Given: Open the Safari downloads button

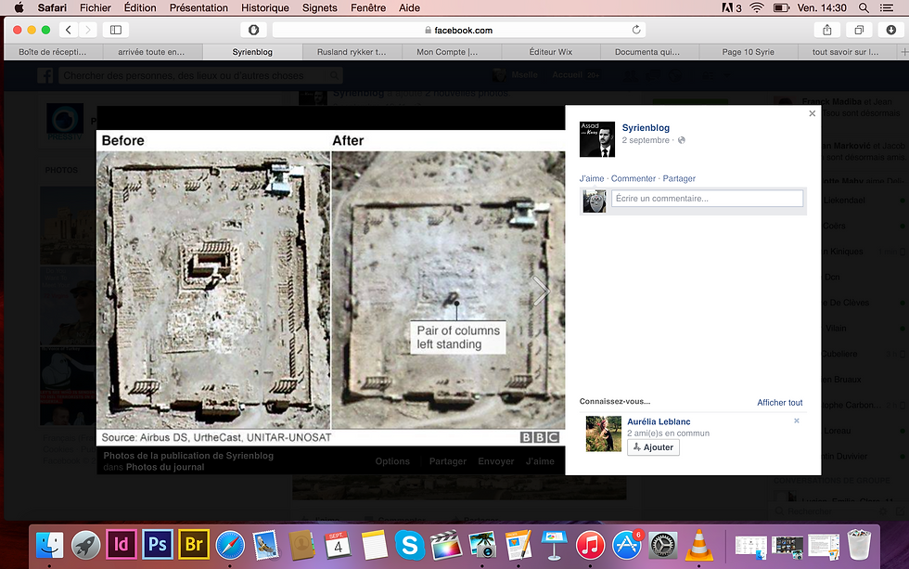Looking at the screenshot, I should (891, 30).
